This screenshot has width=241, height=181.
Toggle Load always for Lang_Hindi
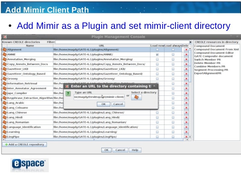click(173, 117)
